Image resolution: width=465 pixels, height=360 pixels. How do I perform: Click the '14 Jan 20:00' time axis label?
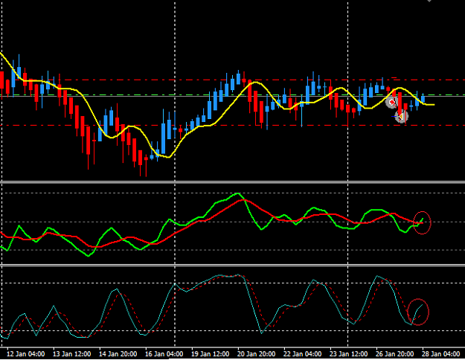pos(118,354)
